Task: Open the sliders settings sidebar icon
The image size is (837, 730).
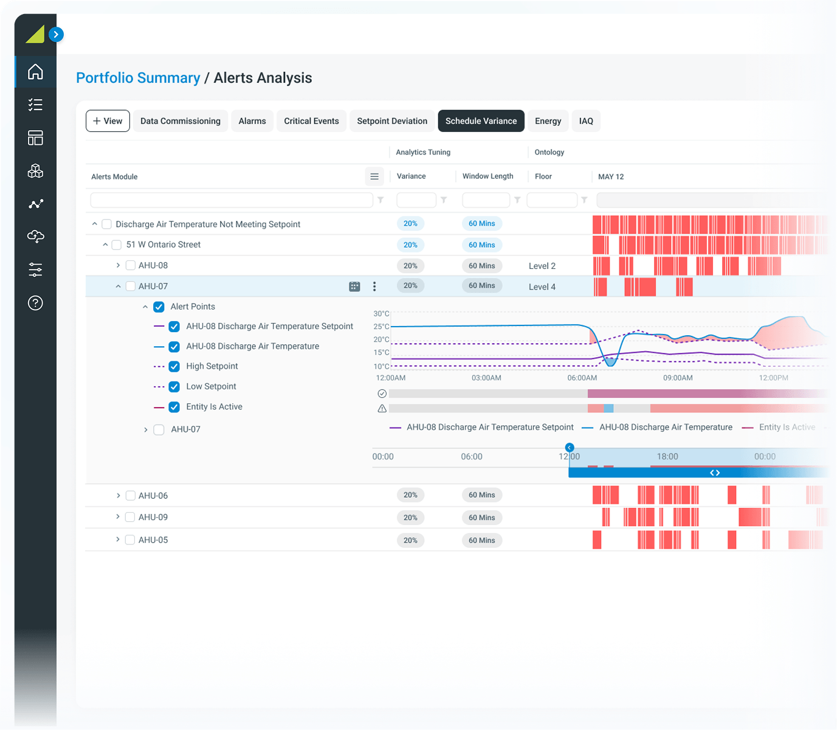Action: (x=35, y=269)
